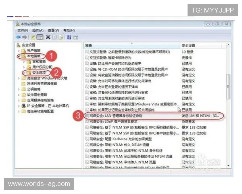Click the Forward arrow toolbar icon
The image size is (242, 194).
coord(25,37)
